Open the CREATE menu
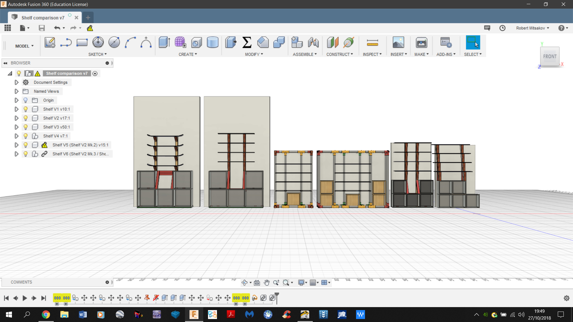 click(188, 54)
